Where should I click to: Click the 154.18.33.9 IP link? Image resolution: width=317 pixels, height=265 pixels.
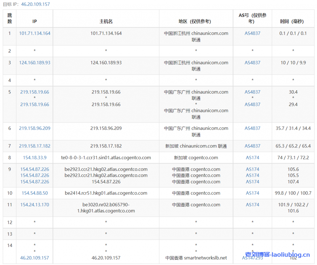pyautogui.click(x=35, y=158)
